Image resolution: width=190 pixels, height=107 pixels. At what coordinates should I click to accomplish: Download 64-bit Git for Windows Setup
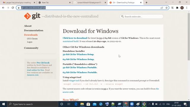78,59
